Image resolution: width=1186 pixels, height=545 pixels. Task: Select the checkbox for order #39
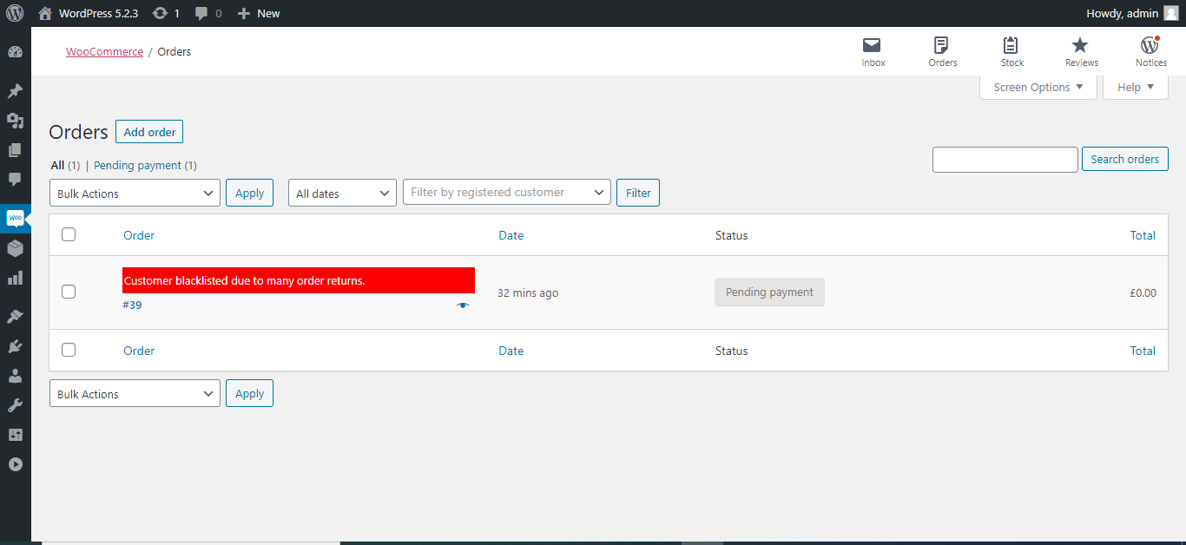click(x=69, y=292)
